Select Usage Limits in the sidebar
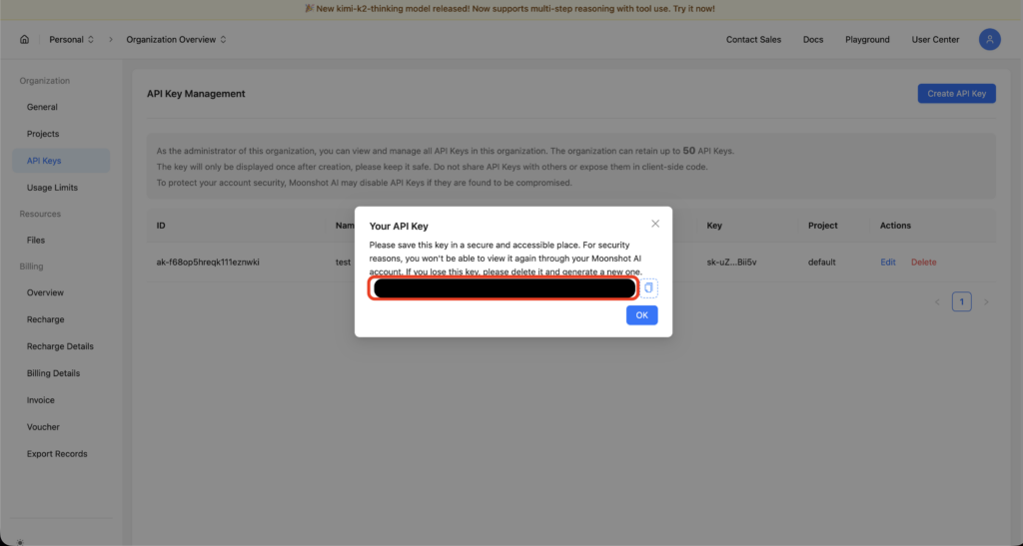 52,188
